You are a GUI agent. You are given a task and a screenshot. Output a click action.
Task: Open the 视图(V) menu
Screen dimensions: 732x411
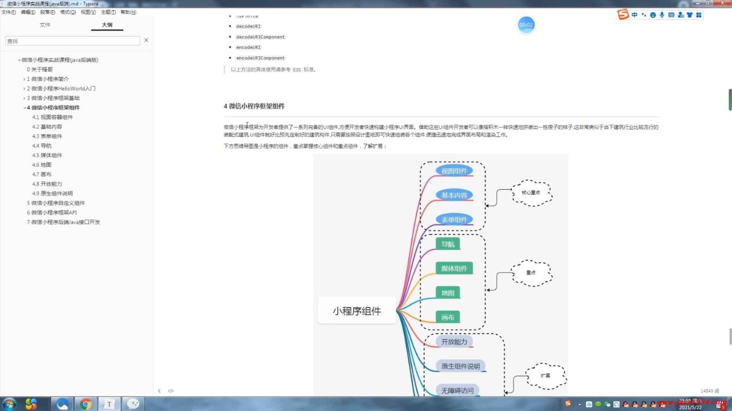(88, 12)
